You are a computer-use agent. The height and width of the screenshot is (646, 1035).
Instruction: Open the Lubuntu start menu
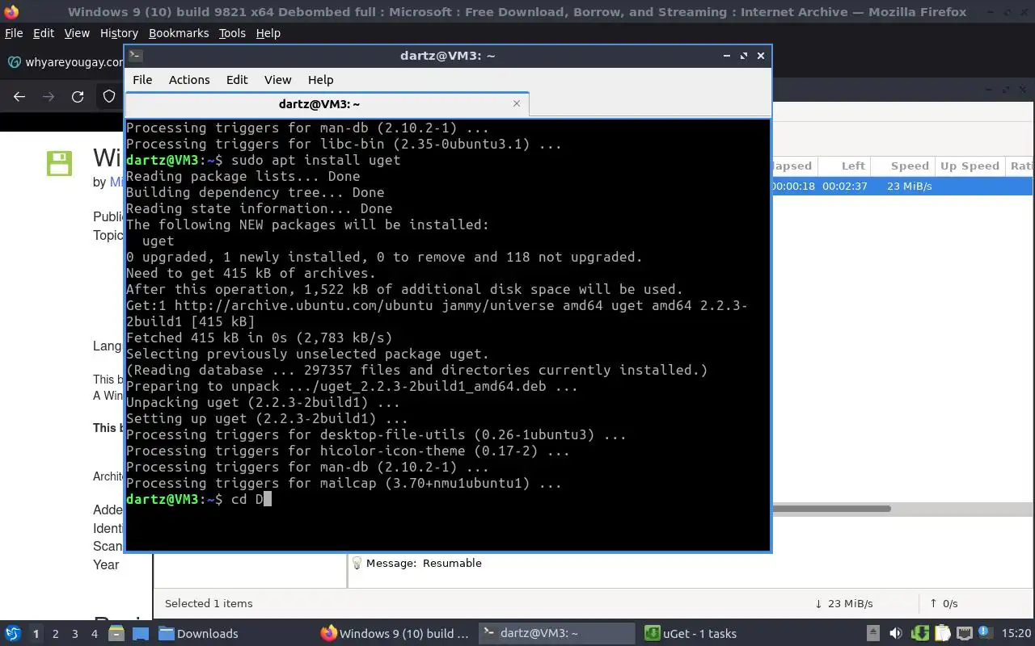[x=13, y=634]
